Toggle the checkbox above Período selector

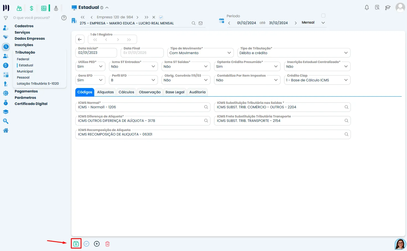click(x=323, y=16)
